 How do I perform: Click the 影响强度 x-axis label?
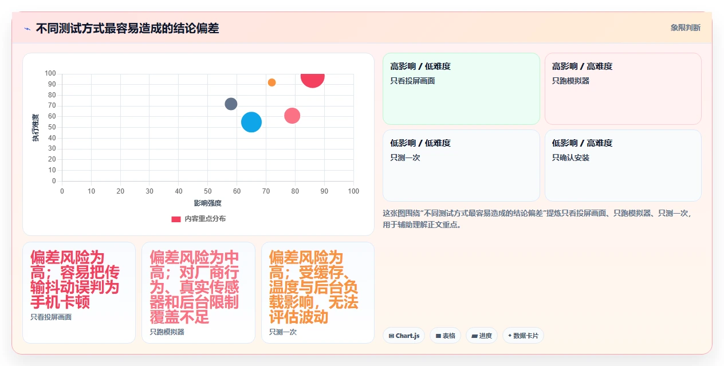[207, 203]
